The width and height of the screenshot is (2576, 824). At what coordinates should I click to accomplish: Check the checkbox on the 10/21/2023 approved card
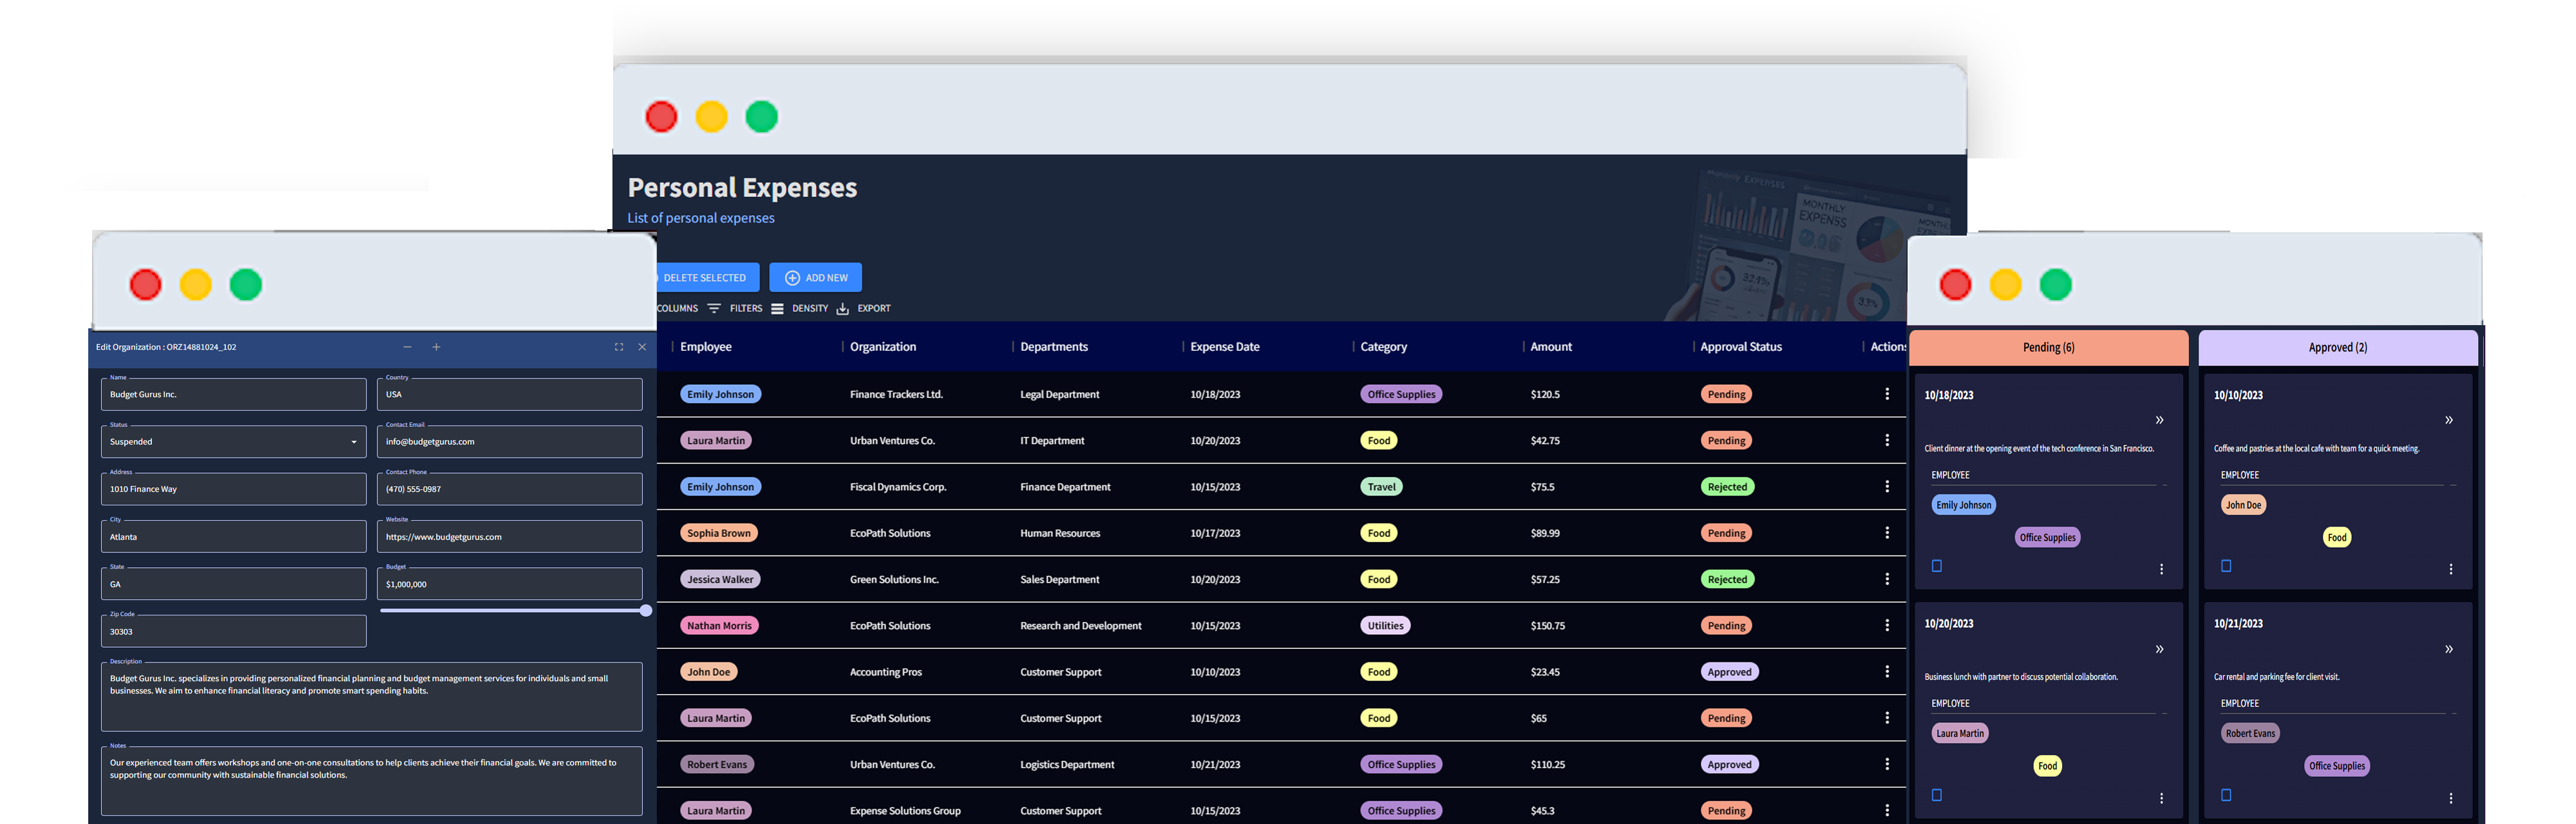pos(2226,796)
